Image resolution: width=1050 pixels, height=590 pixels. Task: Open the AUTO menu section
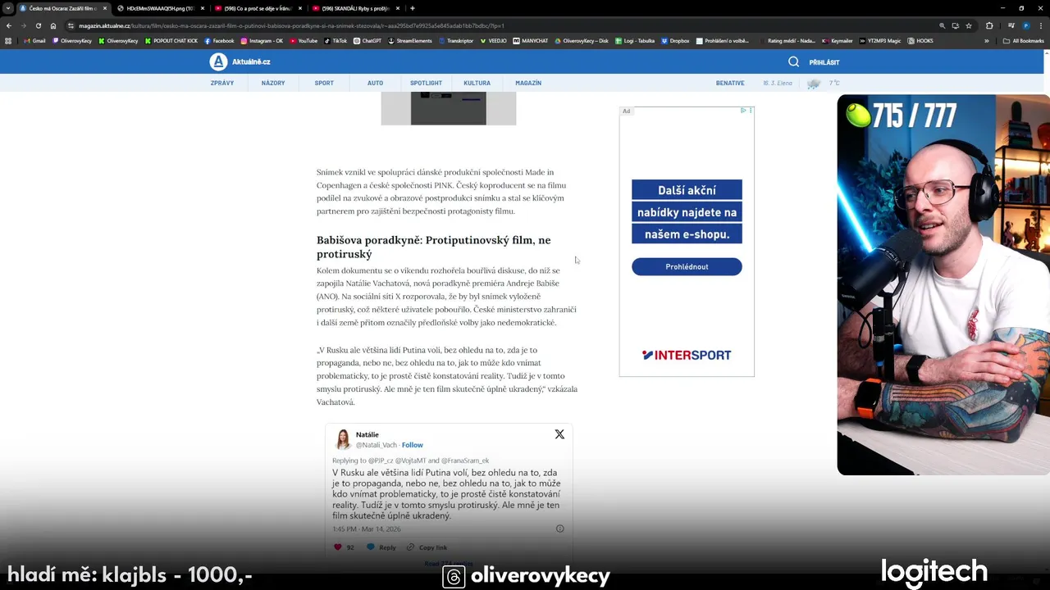click(375, 83)
